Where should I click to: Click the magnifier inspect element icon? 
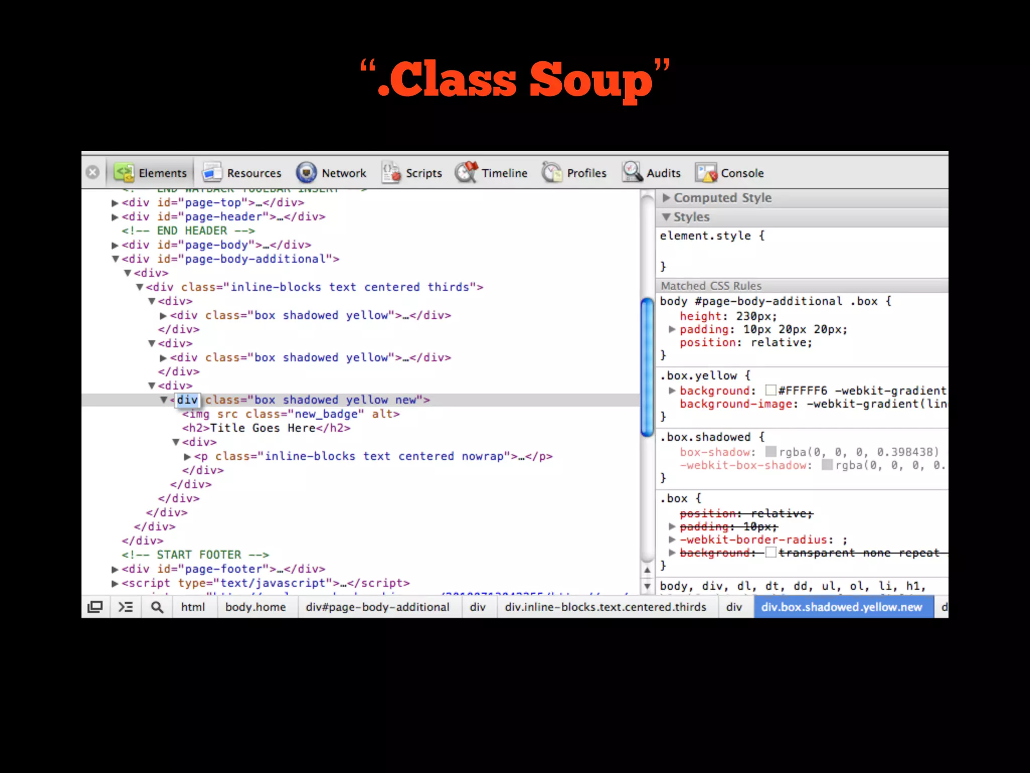click(x=157, y=607)
